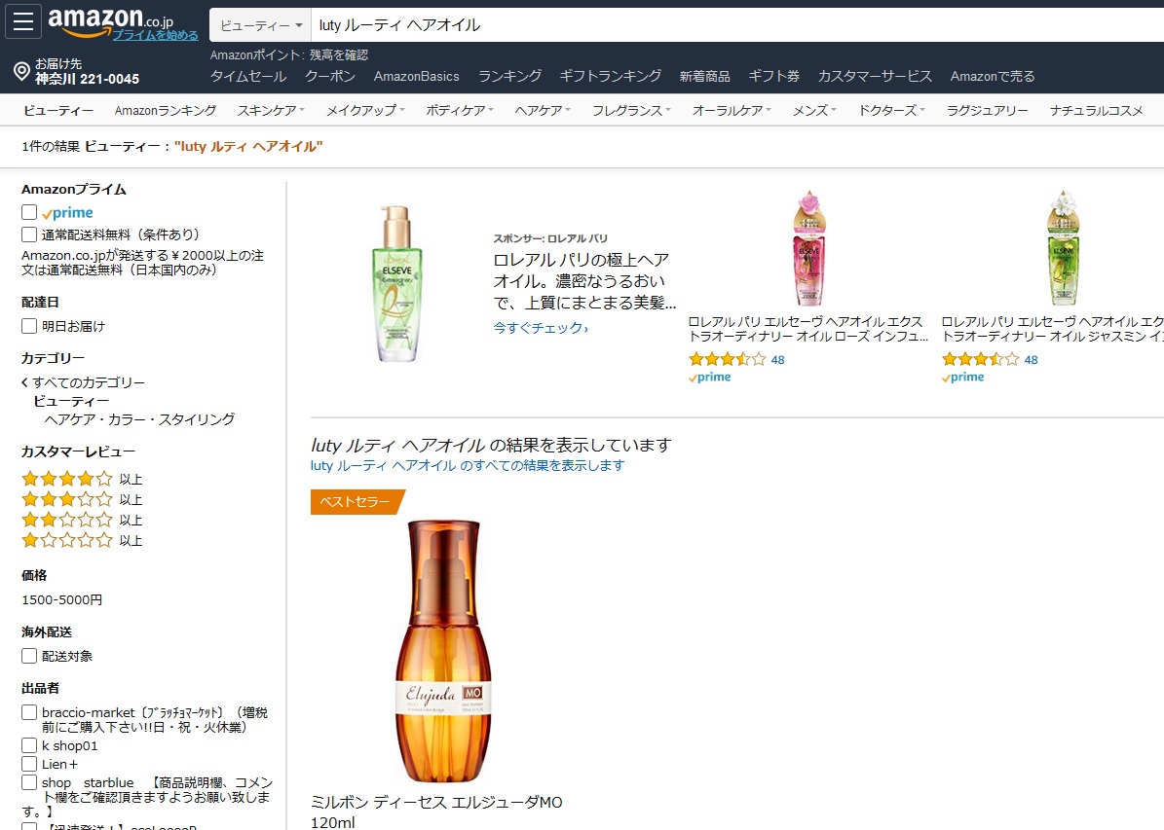Viewport: 1164px width, 830px height.
Task: Select seller k shop01 checkbox
Action: 29,745
